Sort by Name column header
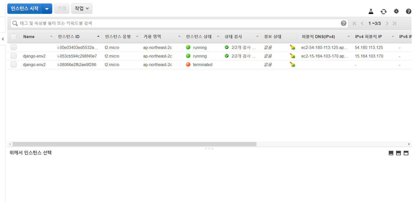The image size is (416, 202). point(29,37)
